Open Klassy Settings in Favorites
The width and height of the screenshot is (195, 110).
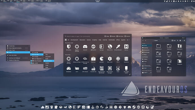77,60
